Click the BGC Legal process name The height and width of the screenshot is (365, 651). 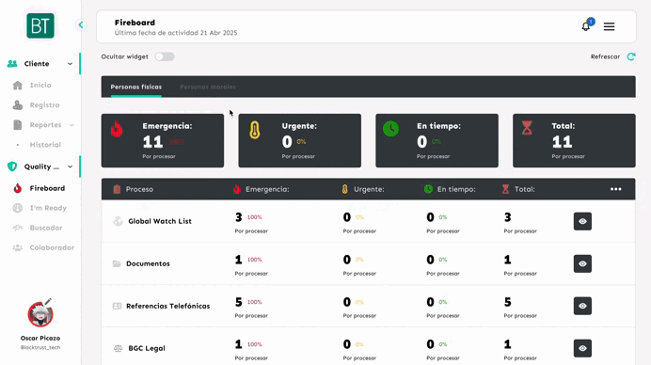[x=147, y=348]
